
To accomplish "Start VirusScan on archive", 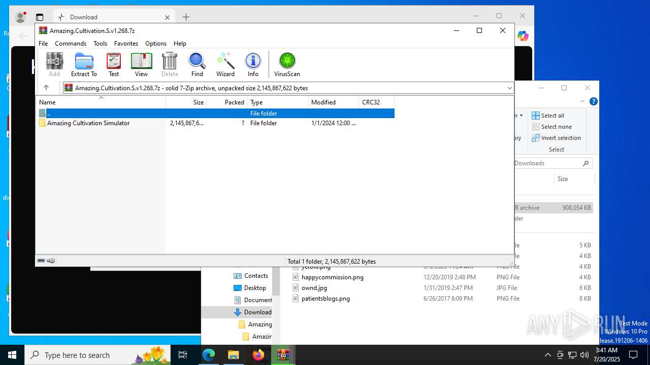I will (287, 64).
